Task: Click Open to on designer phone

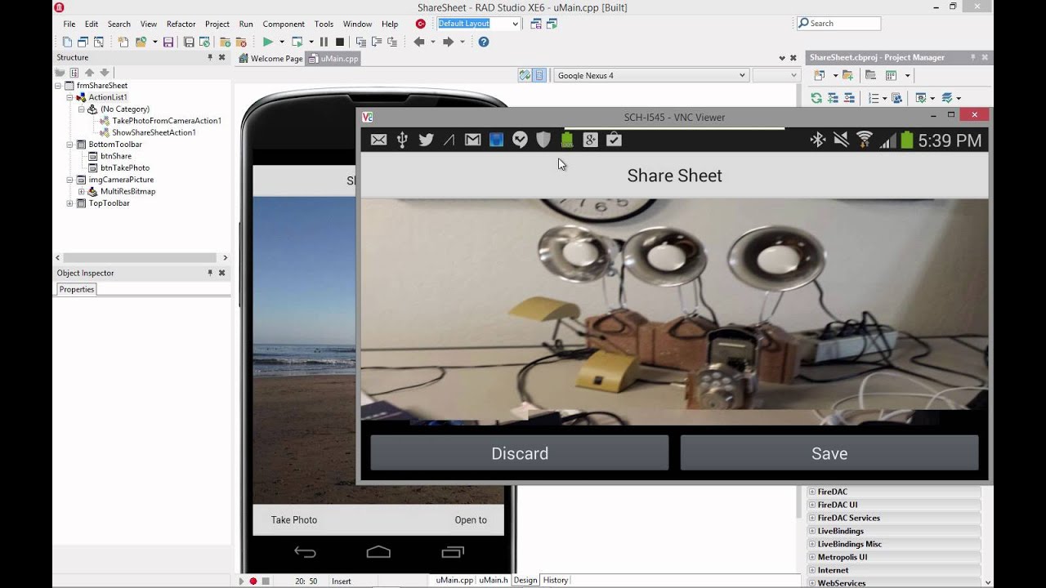Action: (x=471, y=520)
